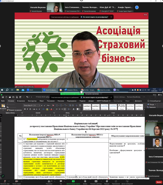163x185 pixels.
Task: Click the Запись record icon
Action: 85,181
